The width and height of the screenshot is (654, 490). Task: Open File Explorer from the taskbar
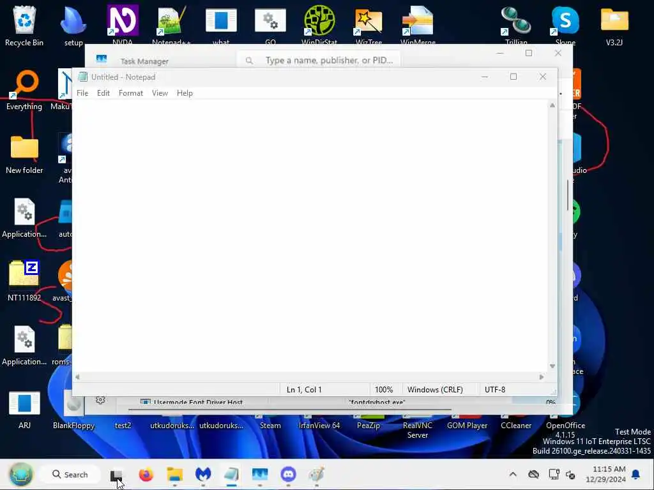[x=175, y=475]
